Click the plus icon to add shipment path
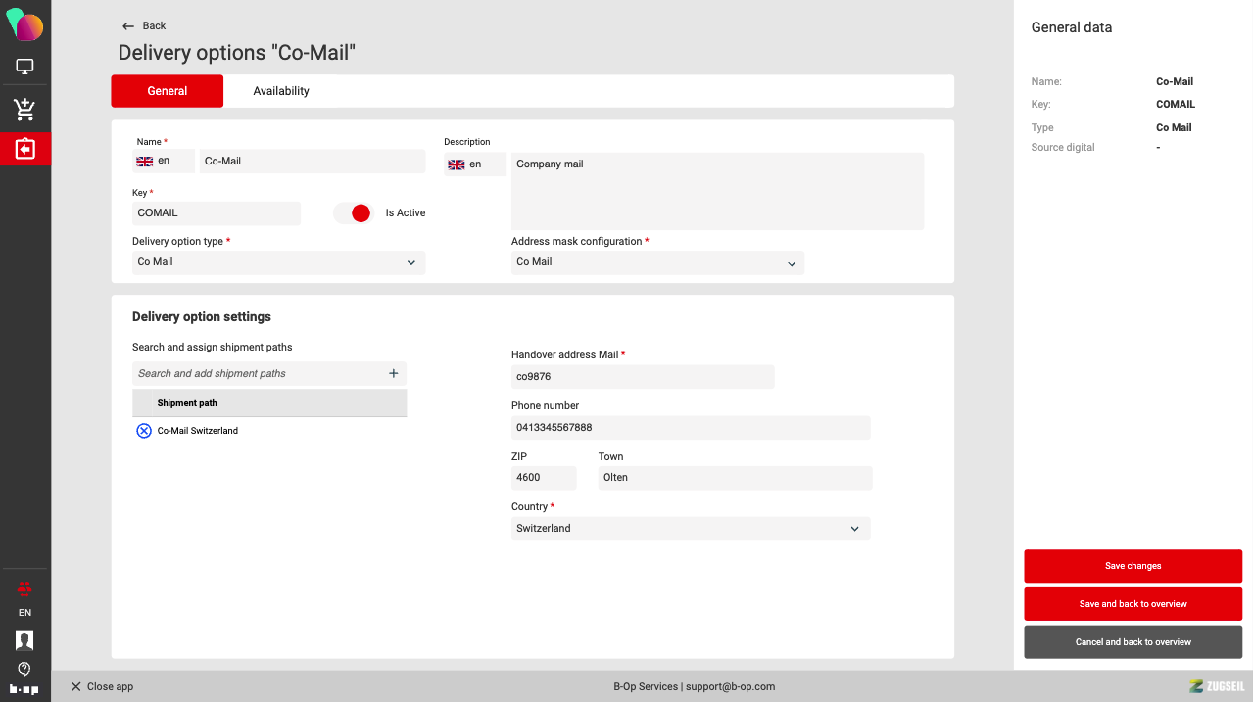Screen dimensions: 1253x702 click(x=394, y=373)
